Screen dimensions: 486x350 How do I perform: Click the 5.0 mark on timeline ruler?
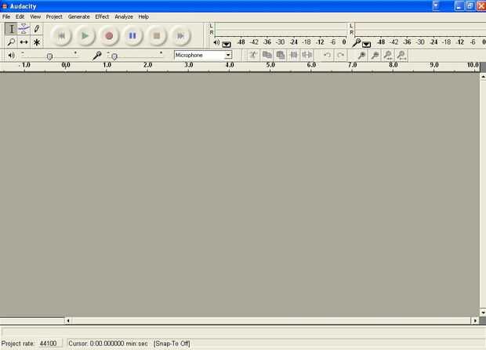[270, 65]
